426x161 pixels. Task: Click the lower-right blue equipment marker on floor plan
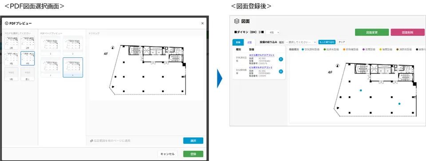[x=399, y=104]
